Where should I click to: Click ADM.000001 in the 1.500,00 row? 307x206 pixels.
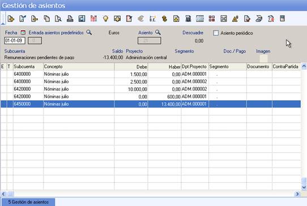194,74
